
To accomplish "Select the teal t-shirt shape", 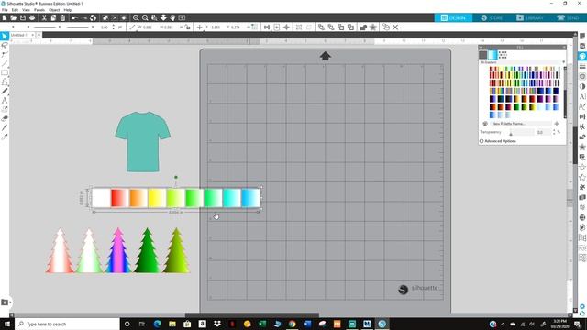I will click(x=143, y=142).
